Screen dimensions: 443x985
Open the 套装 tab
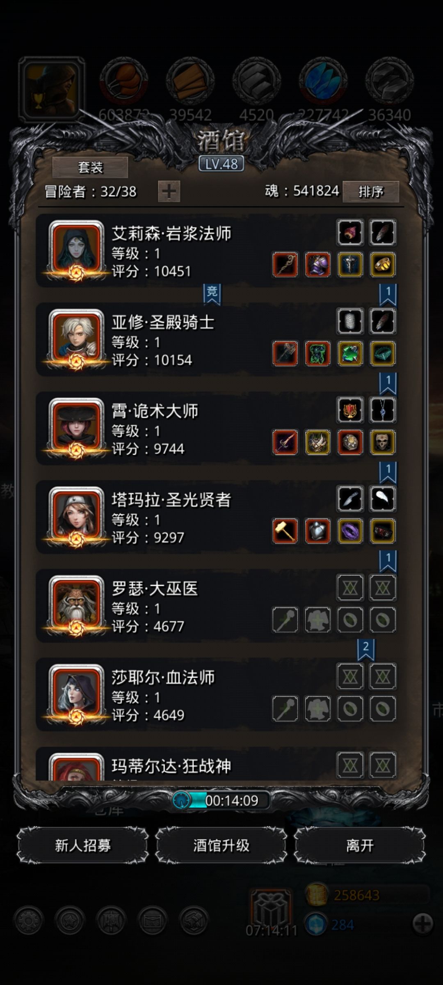pyautogui.click(x=90, y=167)
